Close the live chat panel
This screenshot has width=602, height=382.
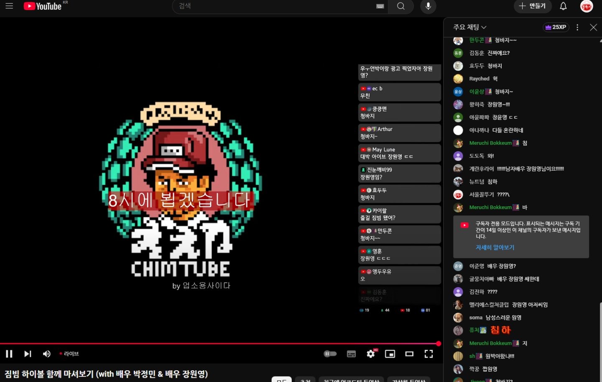point(593,27)
